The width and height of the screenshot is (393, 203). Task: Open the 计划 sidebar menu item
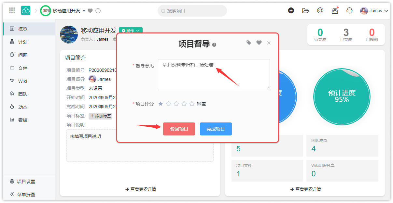(23, 42)
